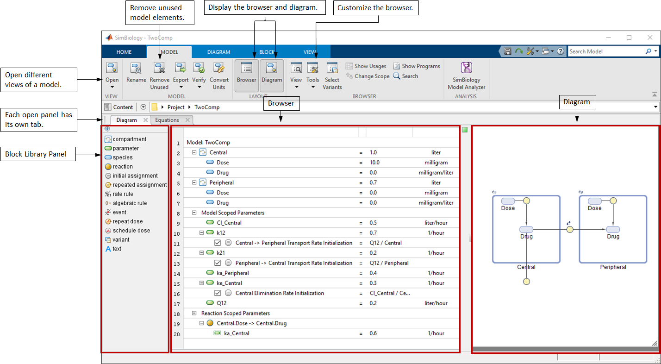Viewport: 661px width, 364px height.
Task: Click the Convert Units icon
Action: (x=219, y=69)
